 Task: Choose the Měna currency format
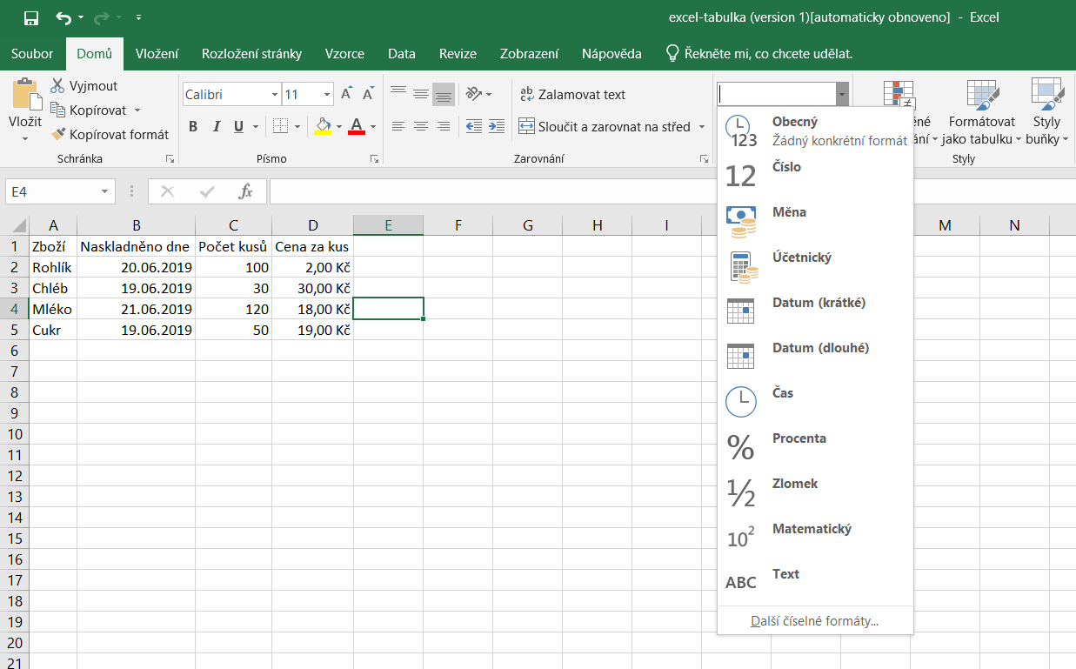point(815,220)
